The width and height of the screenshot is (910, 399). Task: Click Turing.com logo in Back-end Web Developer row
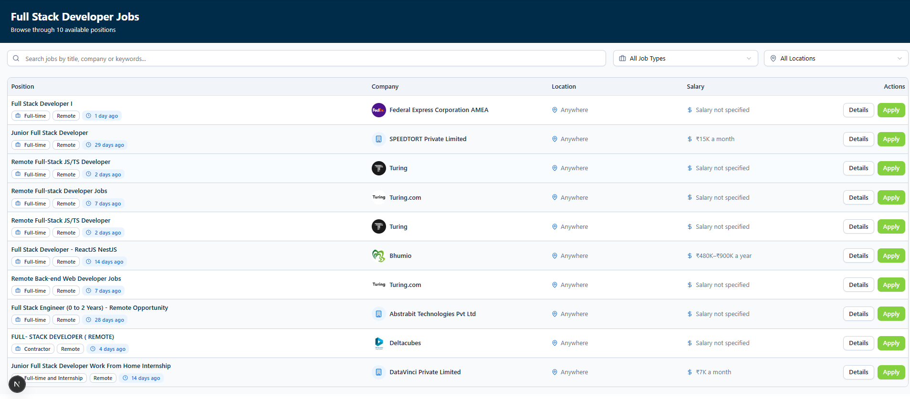pos(378,285)
